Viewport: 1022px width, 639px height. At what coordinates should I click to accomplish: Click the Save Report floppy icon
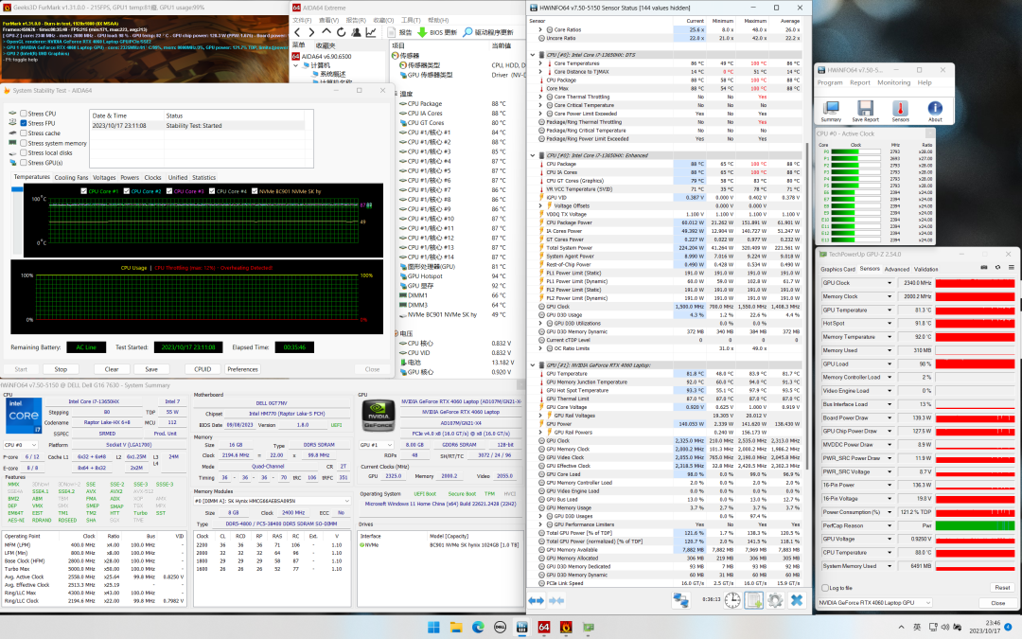pyautogui.click(x=866, y=107)
